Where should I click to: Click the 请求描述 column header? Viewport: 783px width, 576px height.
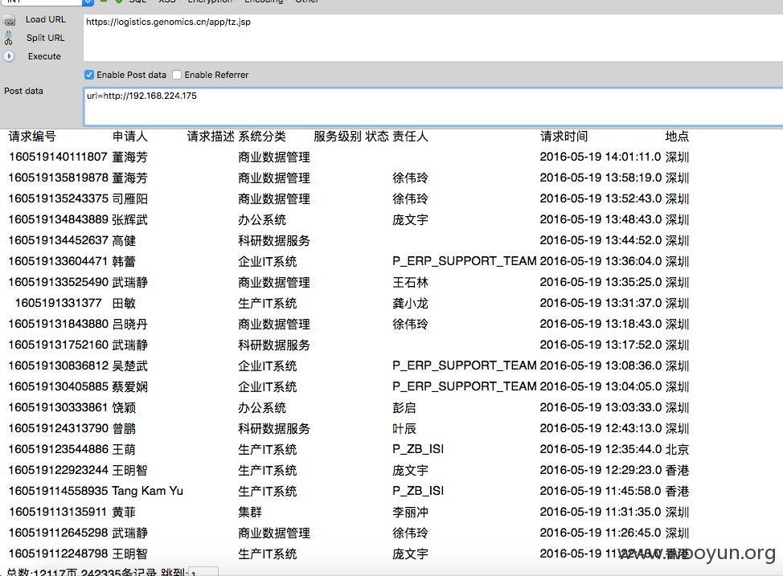(211, 137)
